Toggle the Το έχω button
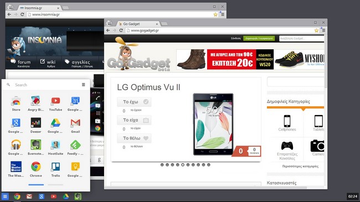360x202 pixels. click(x=134, y=102)
